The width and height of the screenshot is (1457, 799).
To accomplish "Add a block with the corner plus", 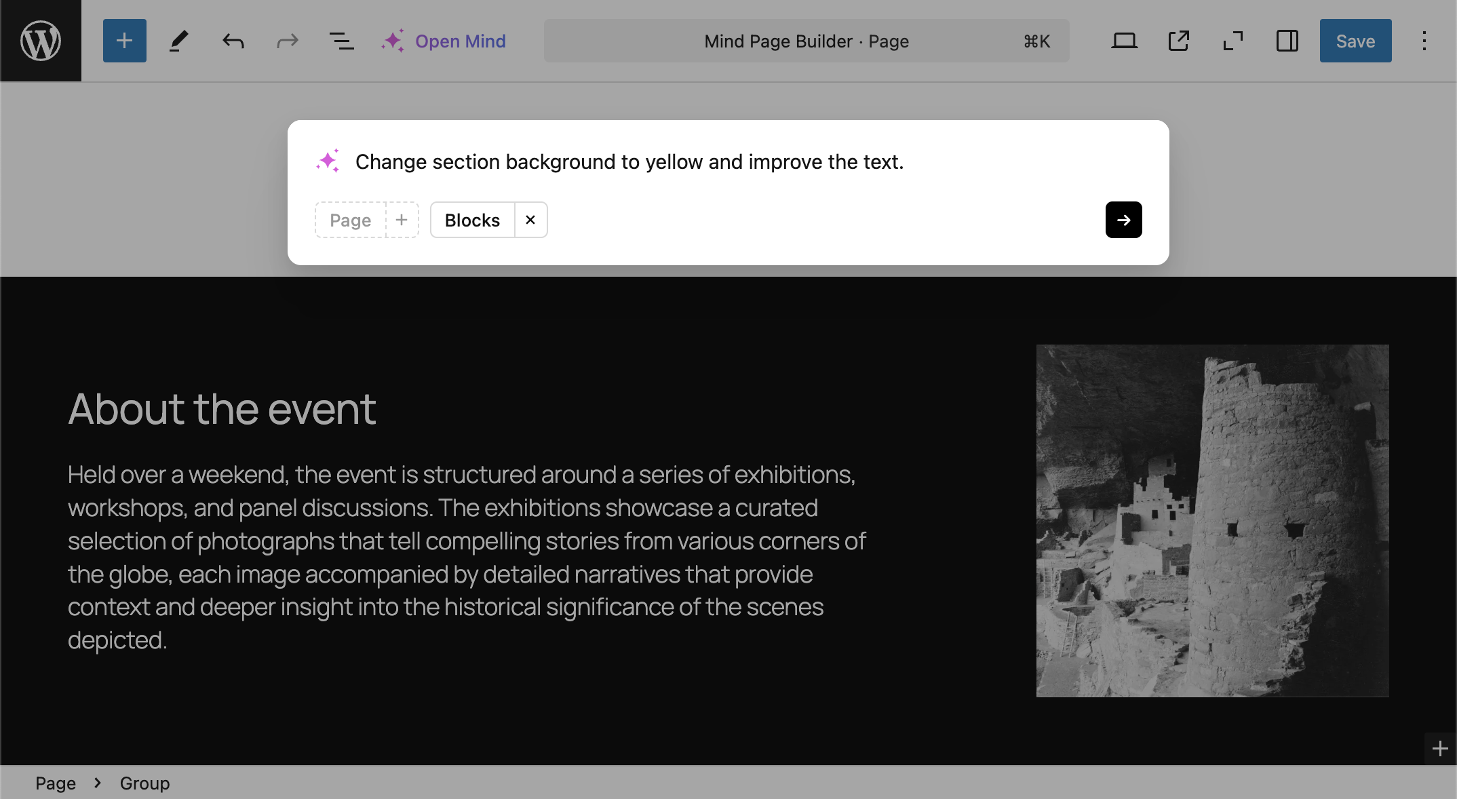I will point(1440,749).
